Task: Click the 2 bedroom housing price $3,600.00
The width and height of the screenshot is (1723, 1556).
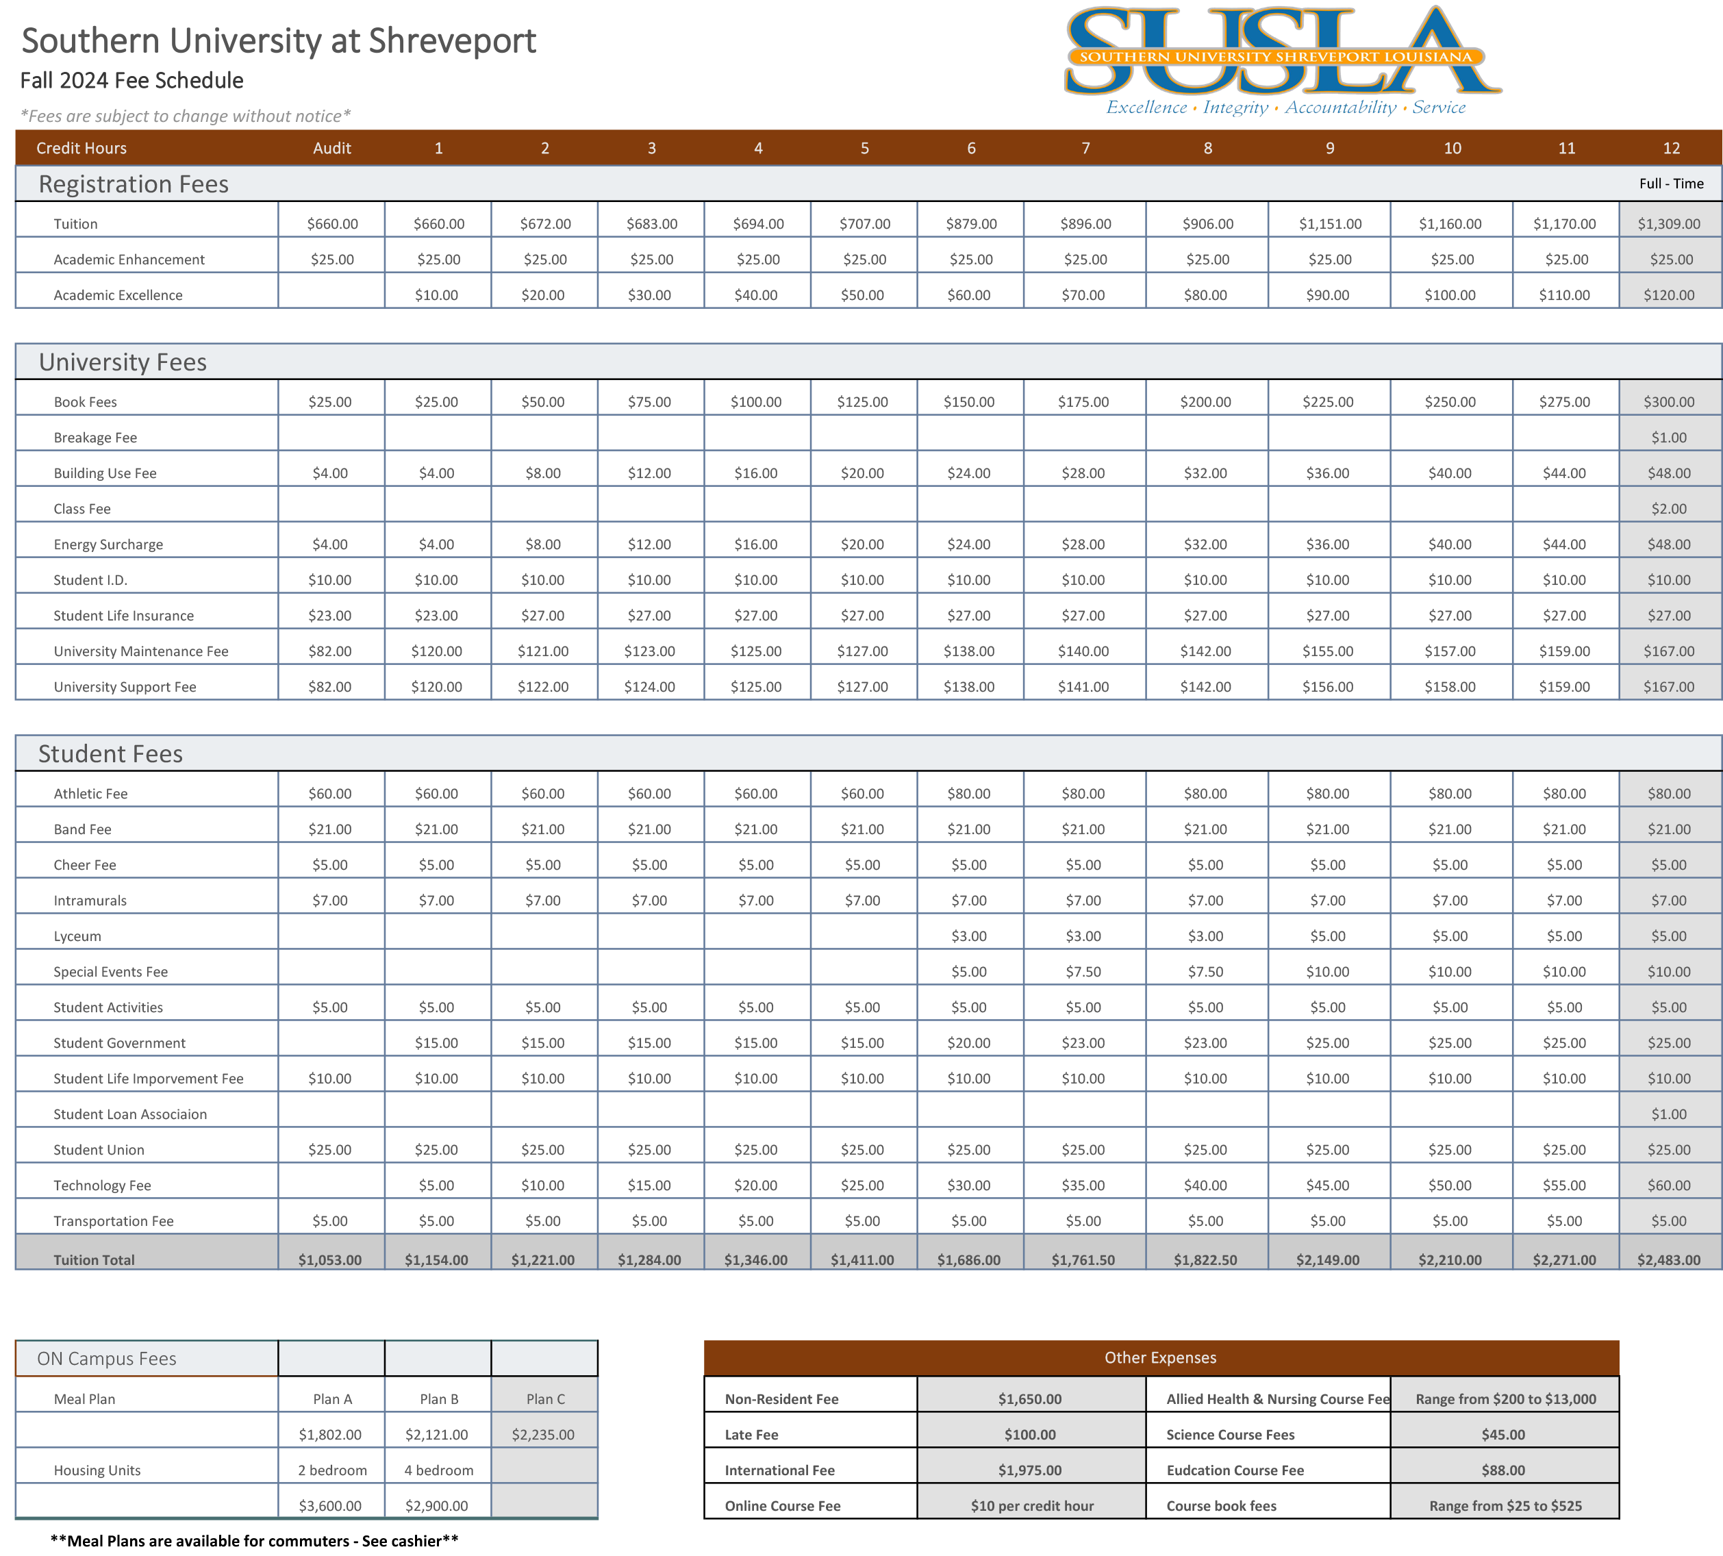Action: tap(330, 1505)
